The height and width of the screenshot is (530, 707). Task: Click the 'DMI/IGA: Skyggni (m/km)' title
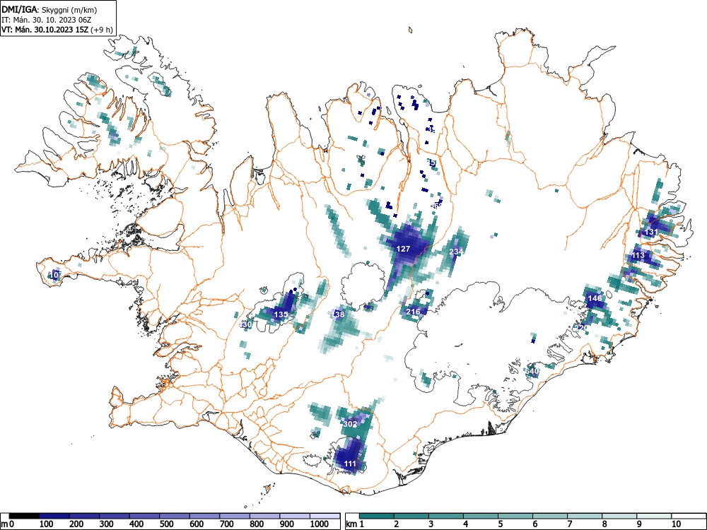click(x=49, y=9)
